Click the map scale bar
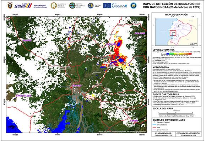This screenshot has height=141, width=206. click(x=176, y=114)
